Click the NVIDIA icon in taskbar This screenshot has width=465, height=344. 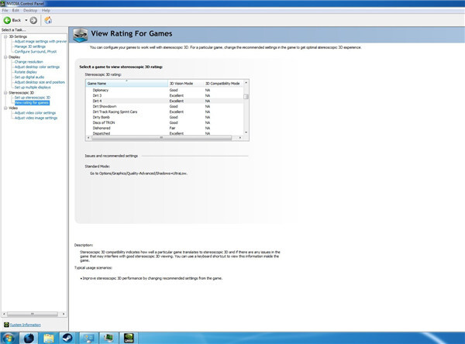click(129, 337)
